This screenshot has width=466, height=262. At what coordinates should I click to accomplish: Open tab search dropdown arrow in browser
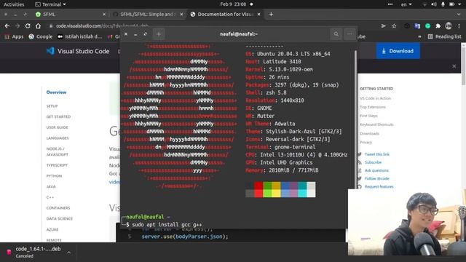(459, 14)
